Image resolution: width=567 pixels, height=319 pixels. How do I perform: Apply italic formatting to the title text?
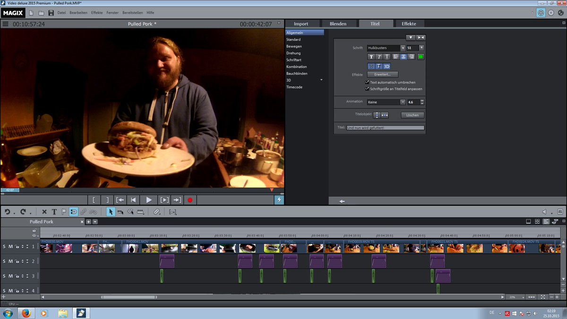coord(379,57)
